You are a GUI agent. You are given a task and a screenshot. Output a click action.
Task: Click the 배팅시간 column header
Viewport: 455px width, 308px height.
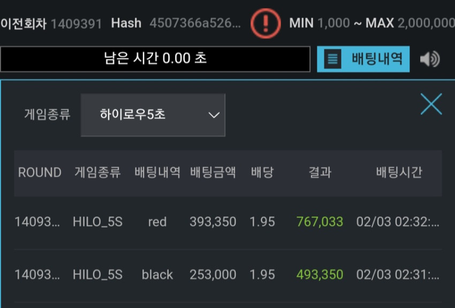(399, 172)
